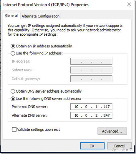Switch to the Alternate Configuration tab
Image resolution: width=136 pixels, height=154 pixels.
41,16
